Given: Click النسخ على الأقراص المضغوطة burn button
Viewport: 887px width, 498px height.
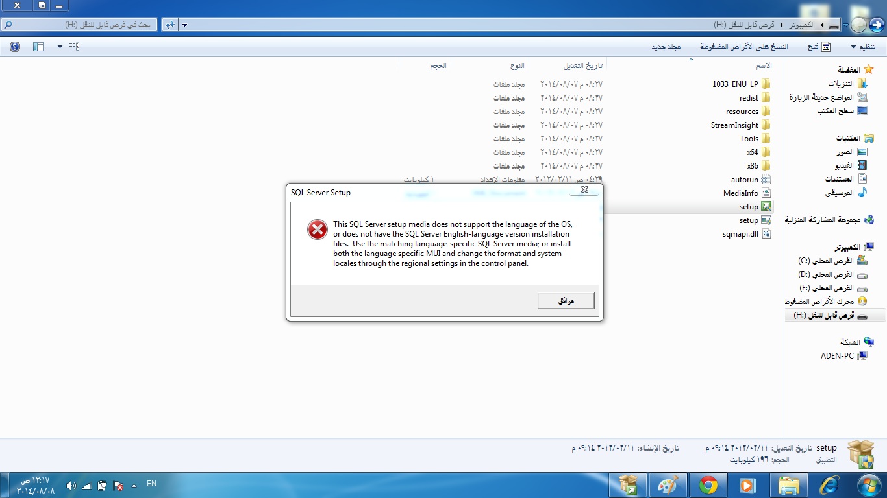Looking at the screenshot, I should pos(743,47).
